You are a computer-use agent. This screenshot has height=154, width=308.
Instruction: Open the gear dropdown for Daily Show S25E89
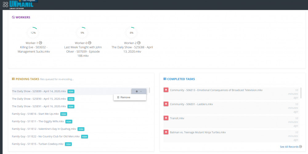pyautogui.click(x=139, y=91)
